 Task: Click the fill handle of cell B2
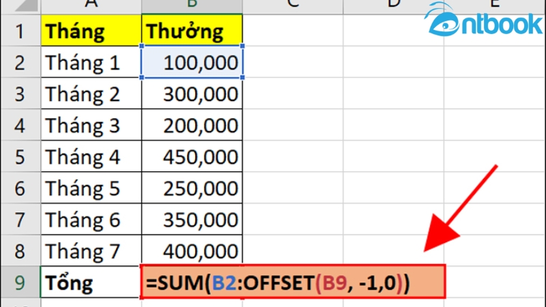point(242,78)
